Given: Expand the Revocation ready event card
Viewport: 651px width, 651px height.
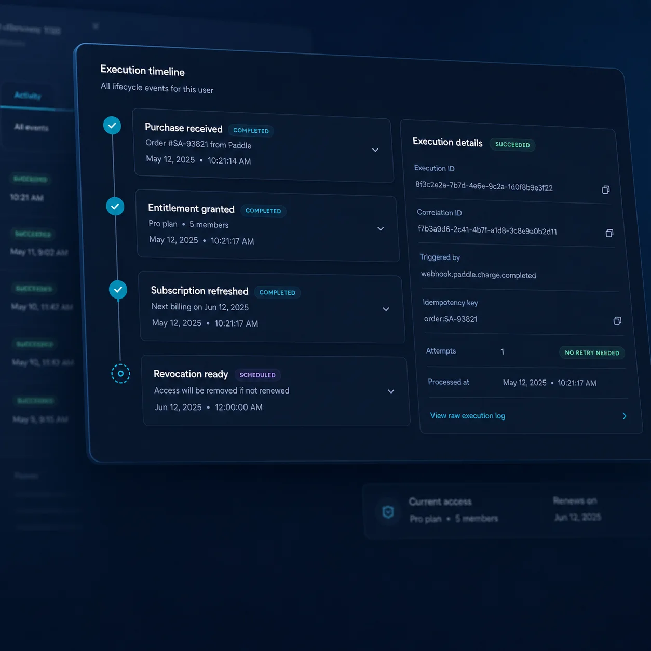Looking at the screenshot, I should coord(391,391).
